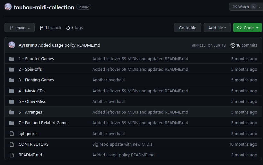Click the branch icon beside 1 branch
The image size is (263, 165).
(41, 28)
